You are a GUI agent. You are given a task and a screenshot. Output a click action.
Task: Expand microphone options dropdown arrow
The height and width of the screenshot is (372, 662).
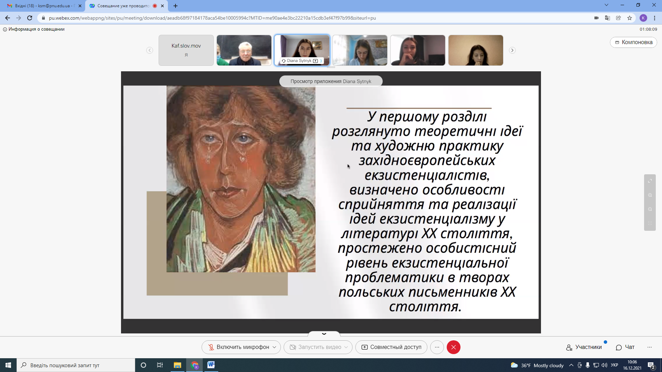(274, 347)
